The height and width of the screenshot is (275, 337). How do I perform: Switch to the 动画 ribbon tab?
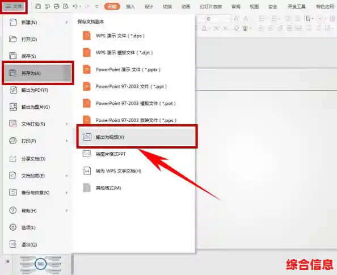click(x=186, y=7)
